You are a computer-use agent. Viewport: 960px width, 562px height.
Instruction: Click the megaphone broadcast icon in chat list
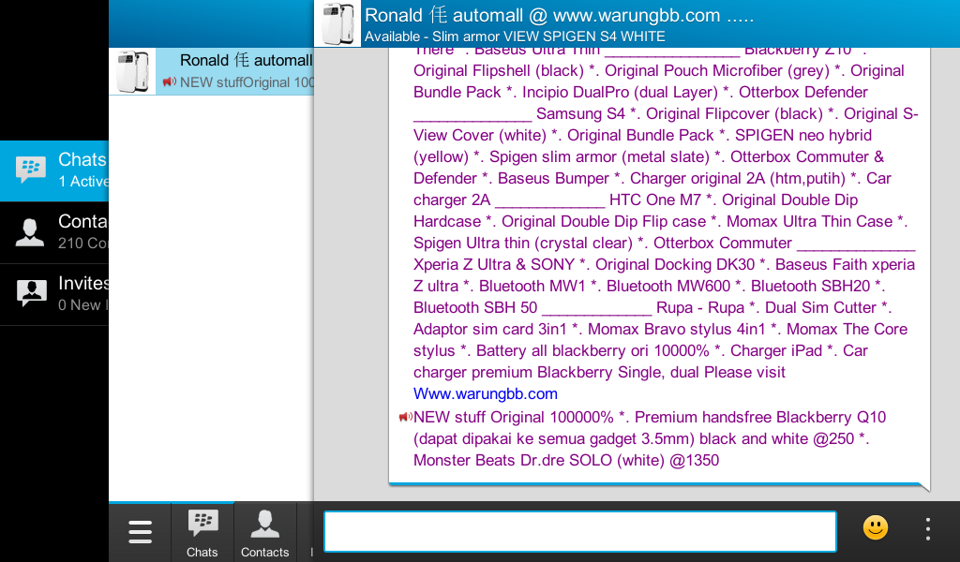click(x=169, y=82)
